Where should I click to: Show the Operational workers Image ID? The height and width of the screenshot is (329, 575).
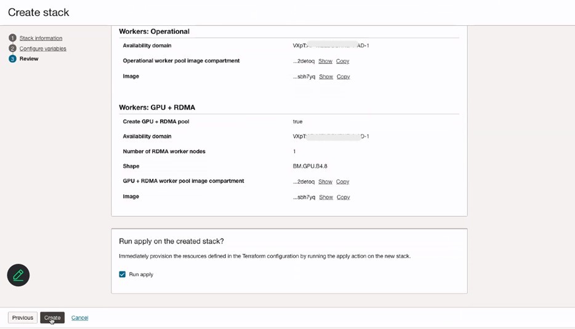[326, 77]
